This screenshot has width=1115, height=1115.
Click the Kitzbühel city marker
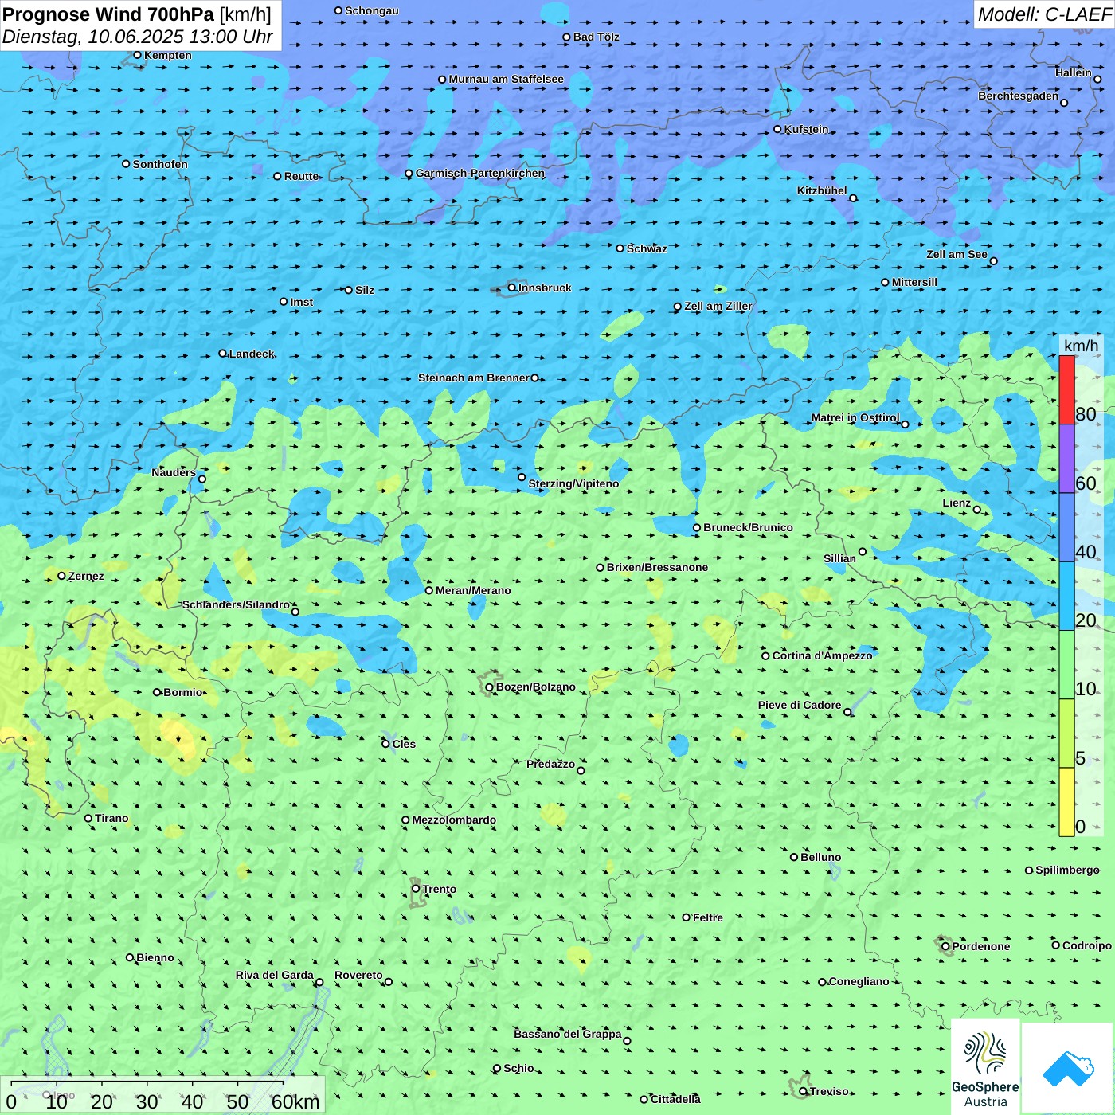pos(853,198)
